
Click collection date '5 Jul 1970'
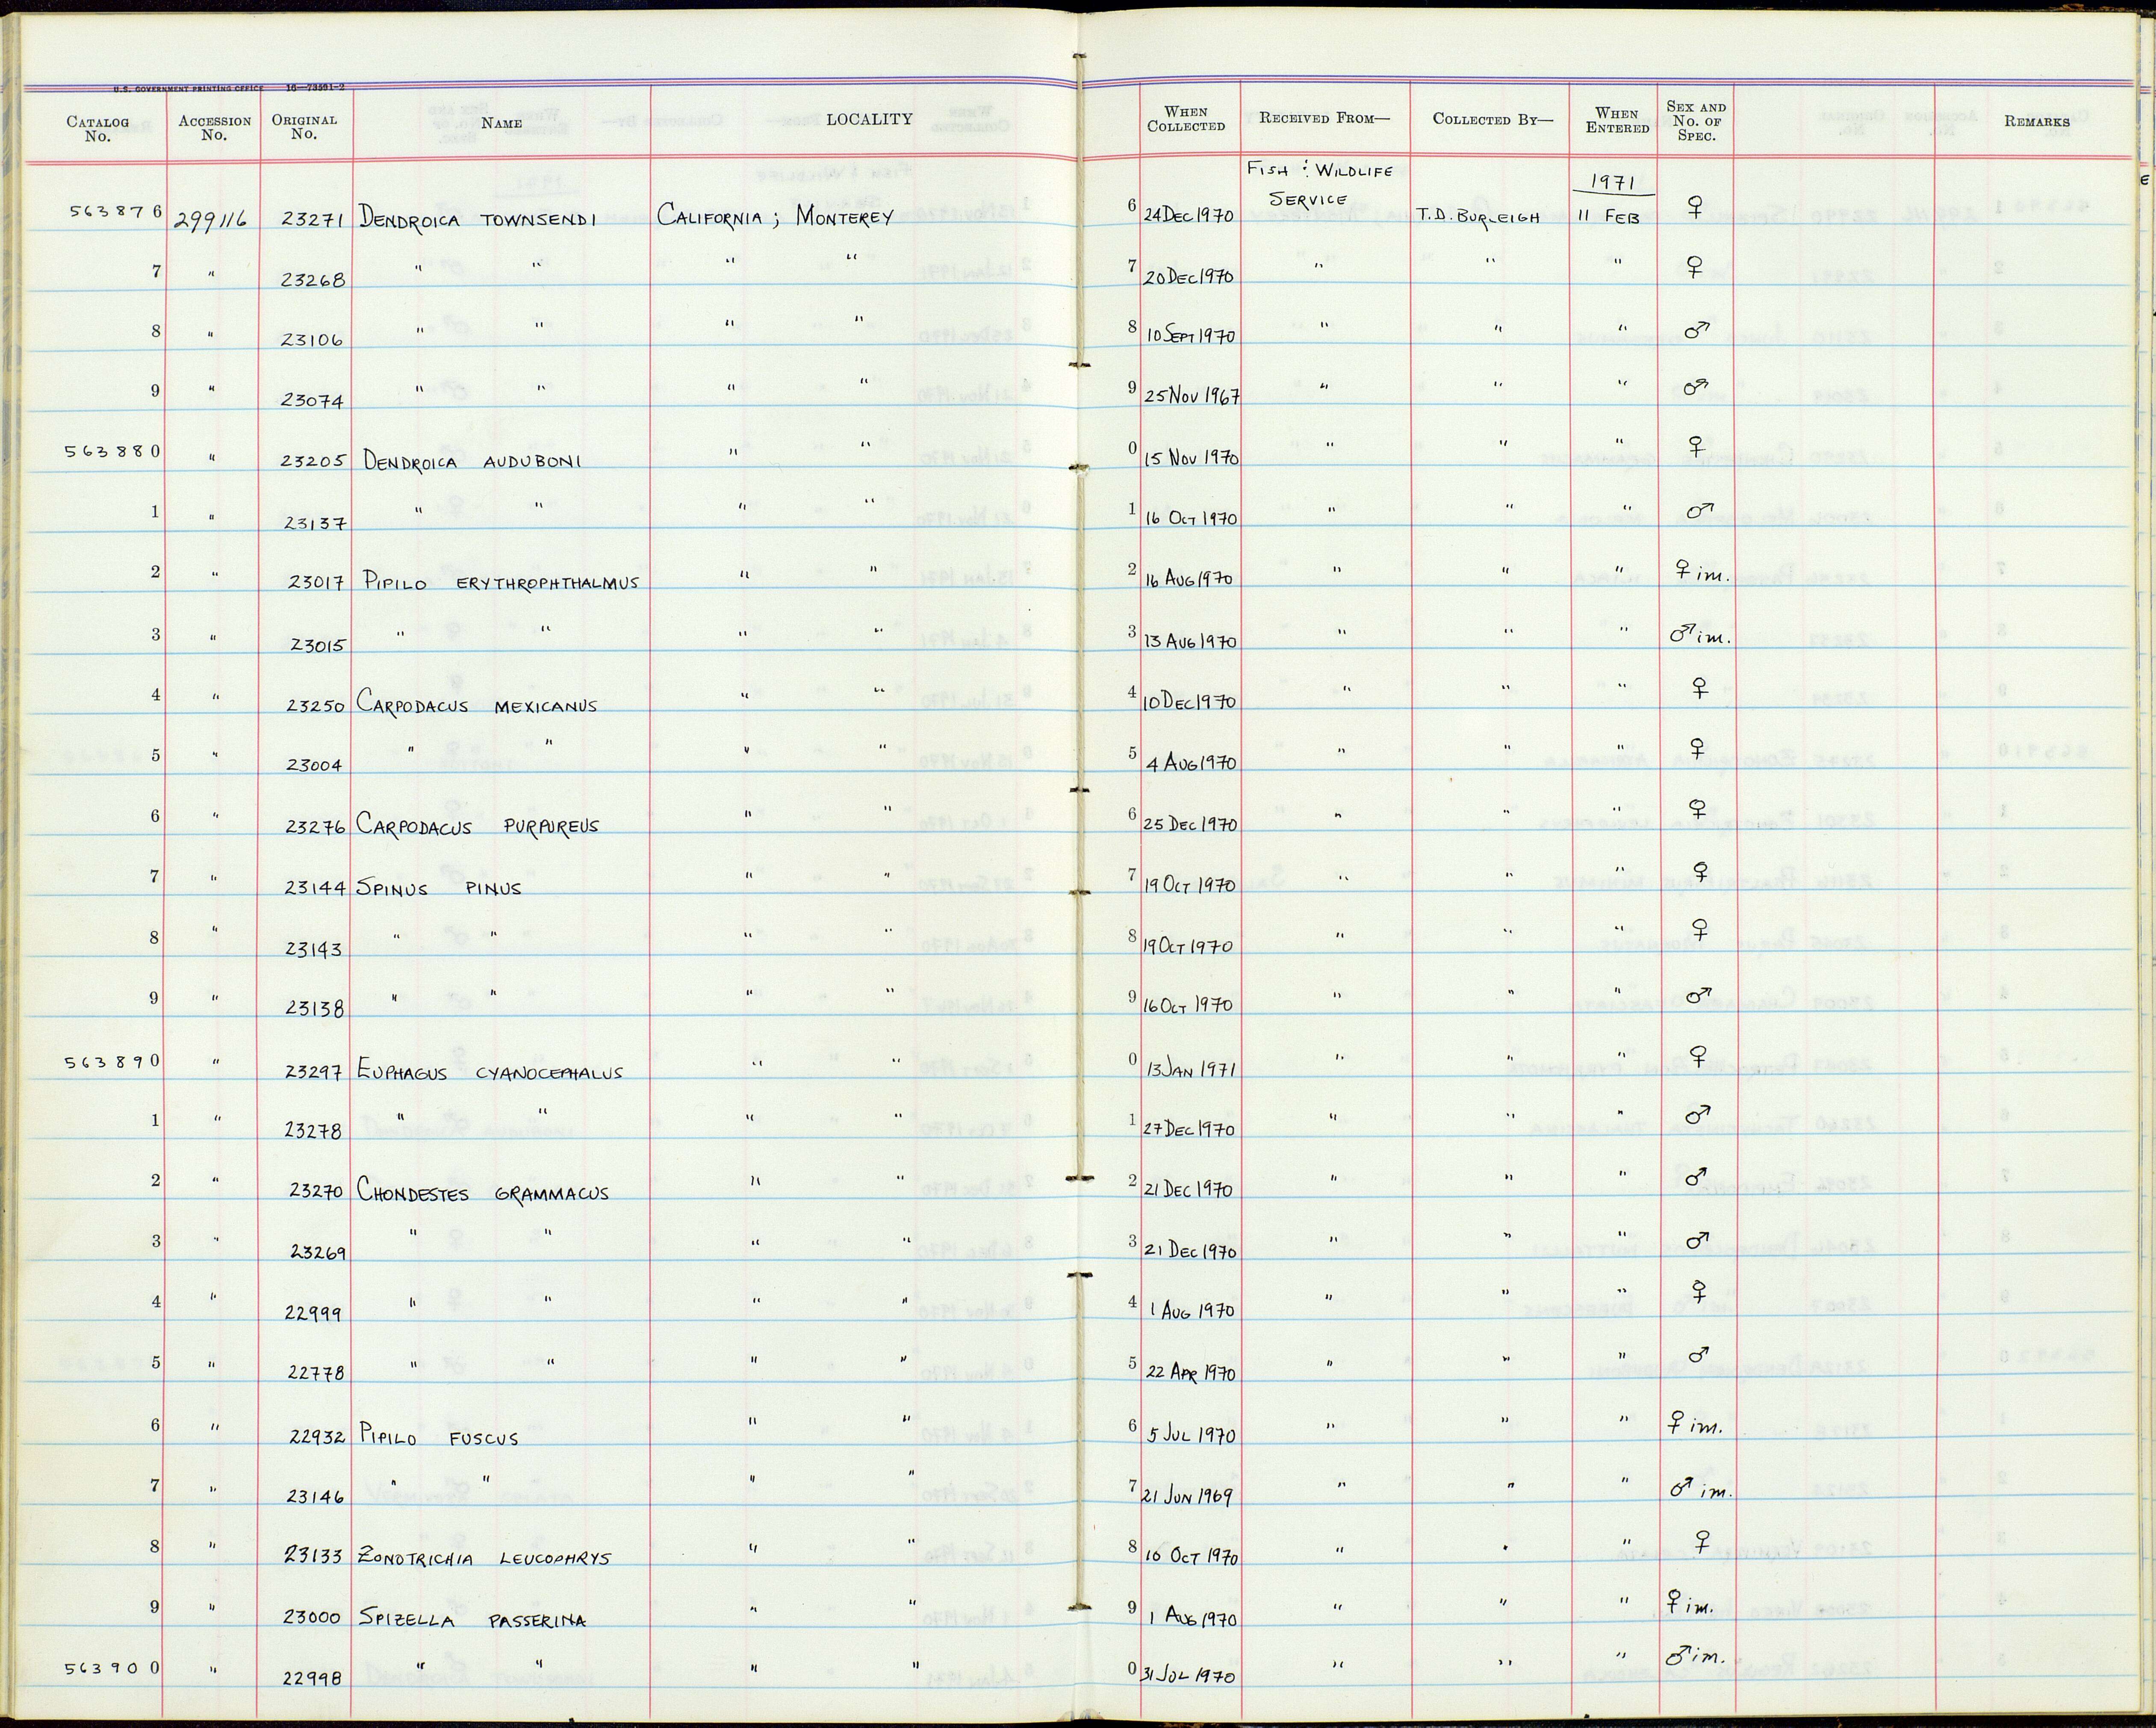pos(1192,1435)
